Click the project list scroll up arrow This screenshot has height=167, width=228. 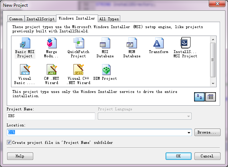click(x=213, y=40)
